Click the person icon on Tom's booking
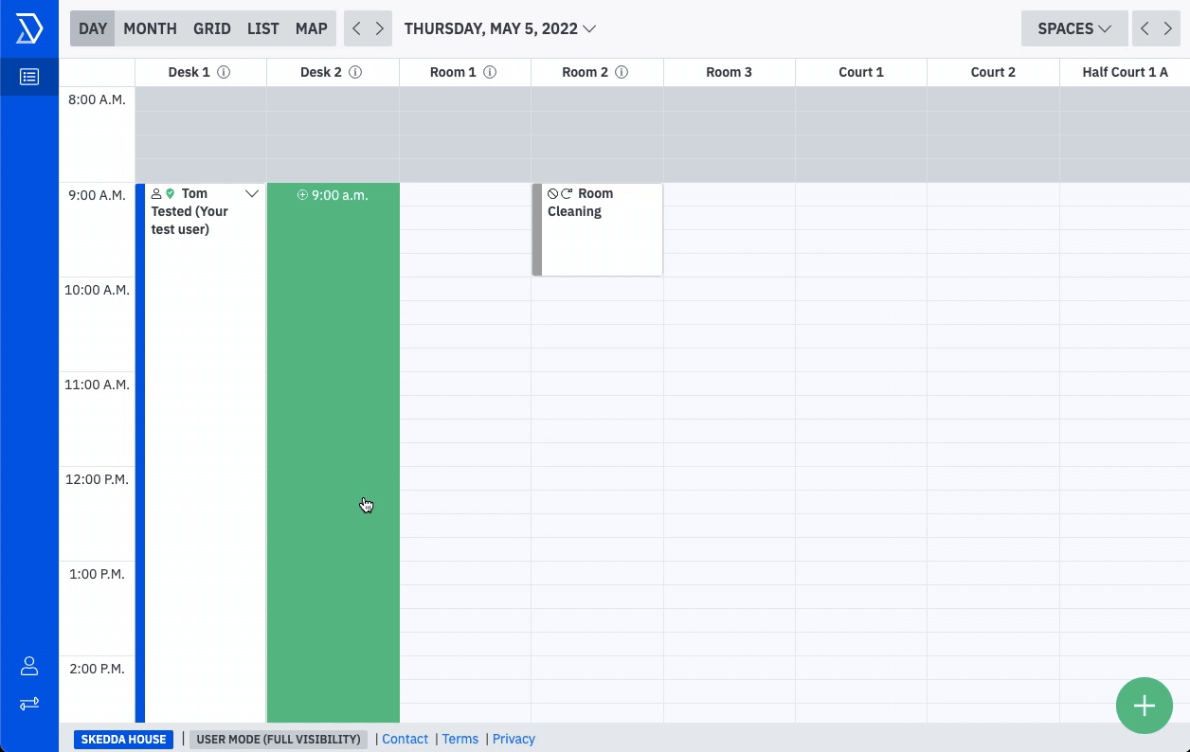Screen dimensions: 1190x752 (x=156, y=193)
